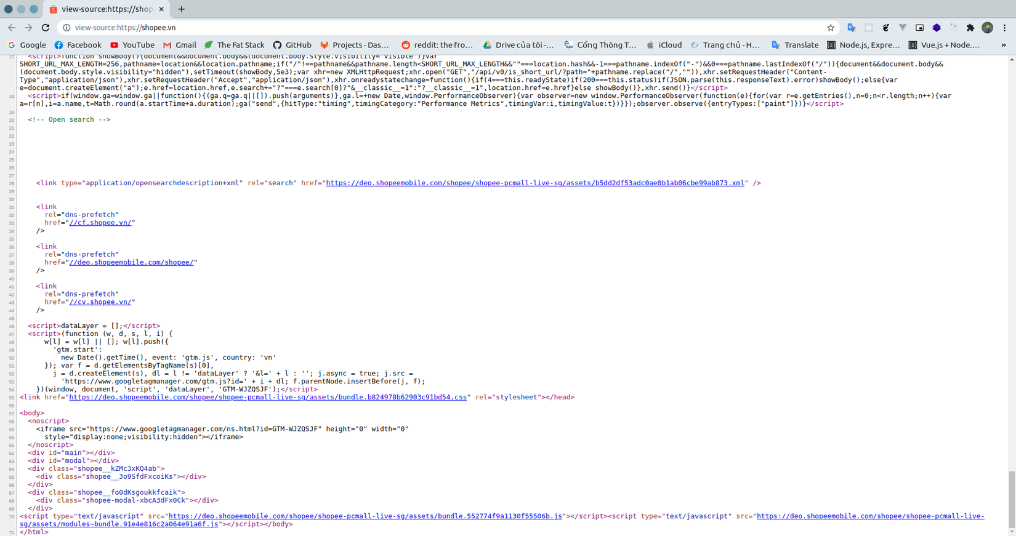The width and height of the screenshot is (1016, 536).
Task: Open the modules-bundle .js script link
Action: (x=119, y=524)
